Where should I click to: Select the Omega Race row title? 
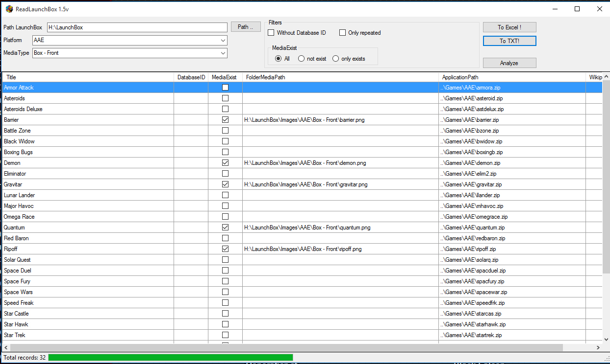coord(19,217)
